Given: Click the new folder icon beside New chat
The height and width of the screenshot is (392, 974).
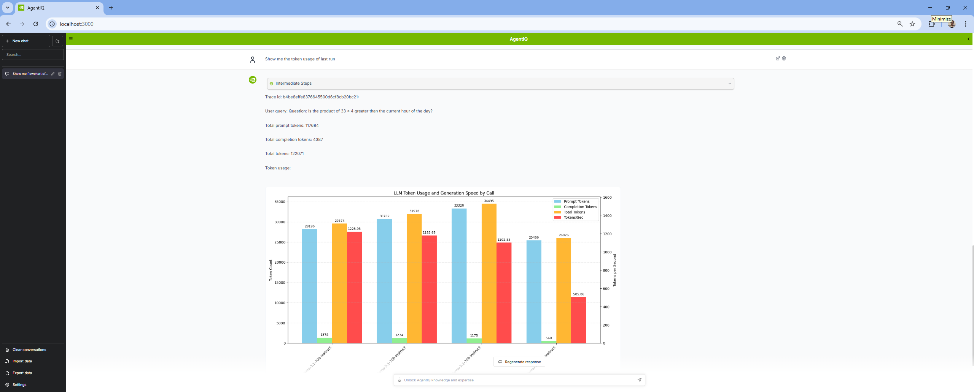Looking at the screenshot, I should 57,41.
